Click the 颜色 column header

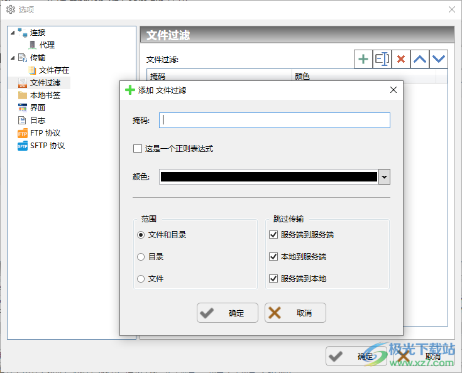tap(363, 76)
